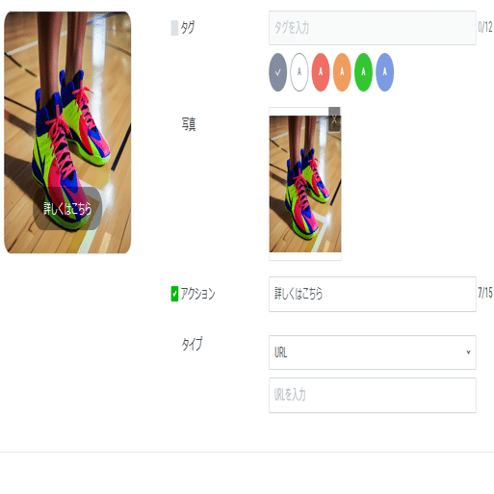Click the uploaded sneaker photo thumbnail

click(x=305, y=184)
